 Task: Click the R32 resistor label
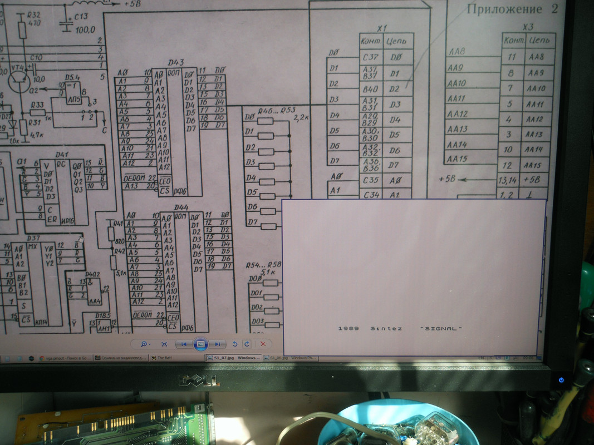pos(33,15)
